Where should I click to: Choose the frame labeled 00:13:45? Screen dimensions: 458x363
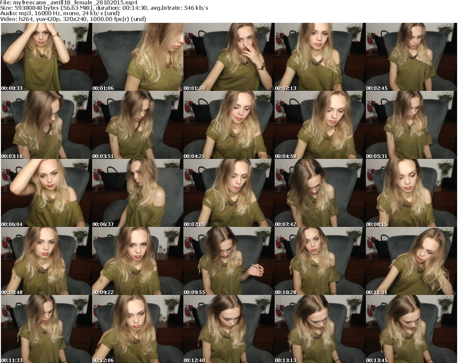click(x=411, y=329)
